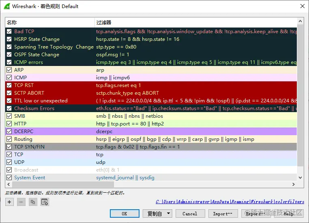Image resolution: width=309 pixels, height=223 pixels.
Task: Click the Cancel button
Action: click(190, 214)
